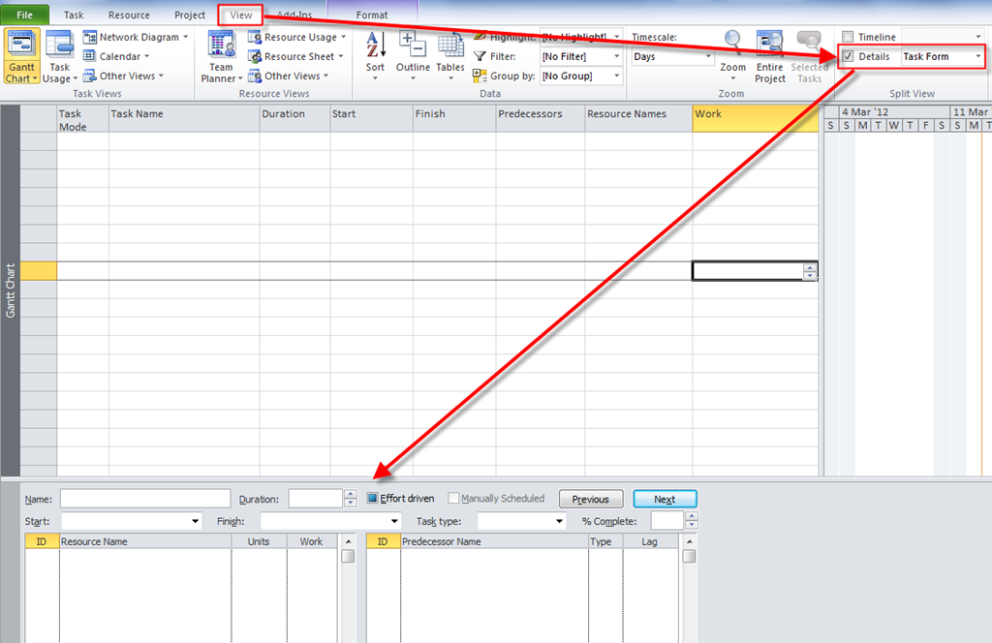The image size is (992, 643).
Task: Click the Gantt Chart view icon
Action: (21, 46)
